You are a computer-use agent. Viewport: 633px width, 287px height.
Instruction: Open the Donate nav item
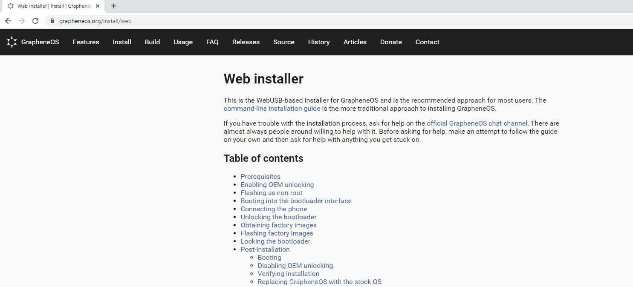tap(391, 42)
